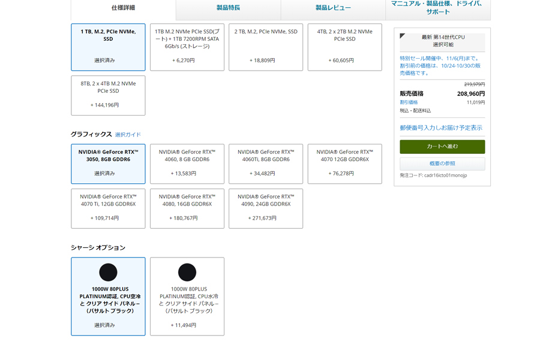540x342 pixels.
Task: Select the RTX 4080, 16GB GDDR6X option
Action: (x=187, y=208)
